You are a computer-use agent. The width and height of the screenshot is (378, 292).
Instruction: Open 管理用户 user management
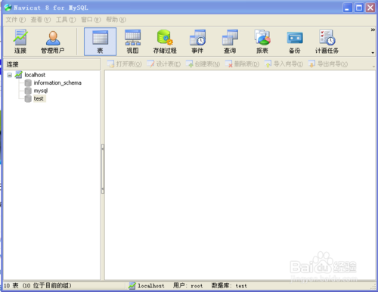point(53,42)
